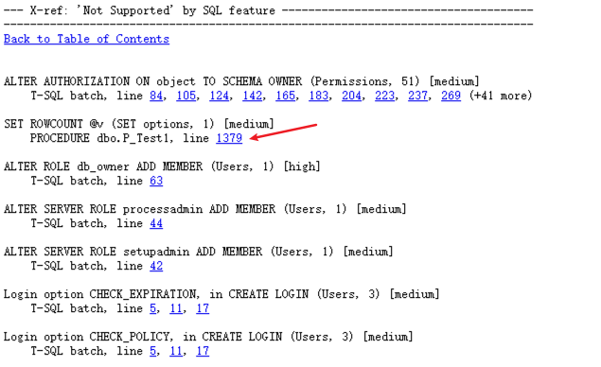Open line 204 link under ALTER AUTHORIZATION
Screen dimensions: 601x367
[x=351, y=96]
